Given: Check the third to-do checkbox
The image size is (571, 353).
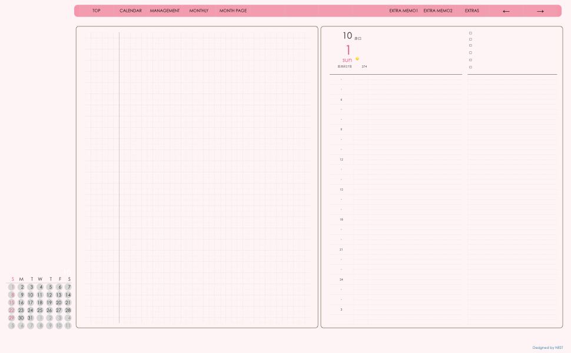Looking at the screenshot, I should click(470, 45).
